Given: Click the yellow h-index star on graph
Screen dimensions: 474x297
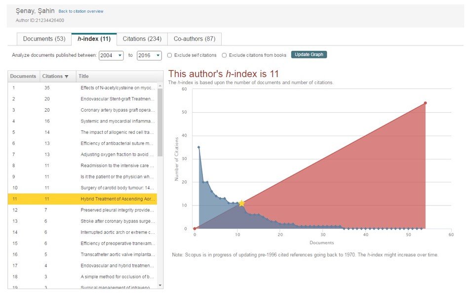Looking at the screenshot, I should click(x=241, y=203).
